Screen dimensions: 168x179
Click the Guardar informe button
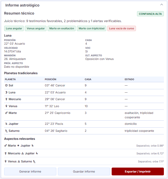tap(84, 171)
